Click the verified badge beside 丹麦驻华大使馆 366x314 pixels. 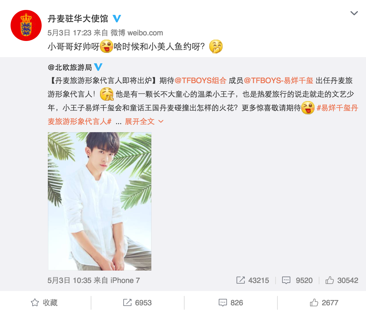[117, 18]
